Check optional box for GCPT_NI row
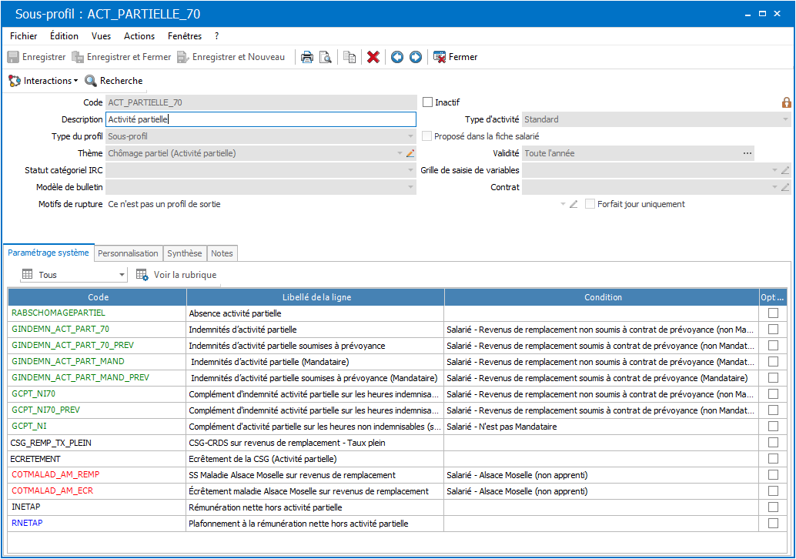This screenshot has width=796, height=559. point(773,426)
